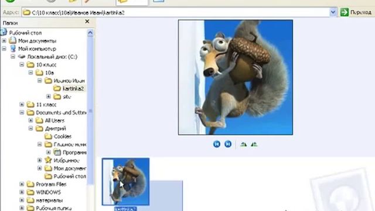Expand the site folder
The image size is (375, 211).
click(x=49, y=96)
